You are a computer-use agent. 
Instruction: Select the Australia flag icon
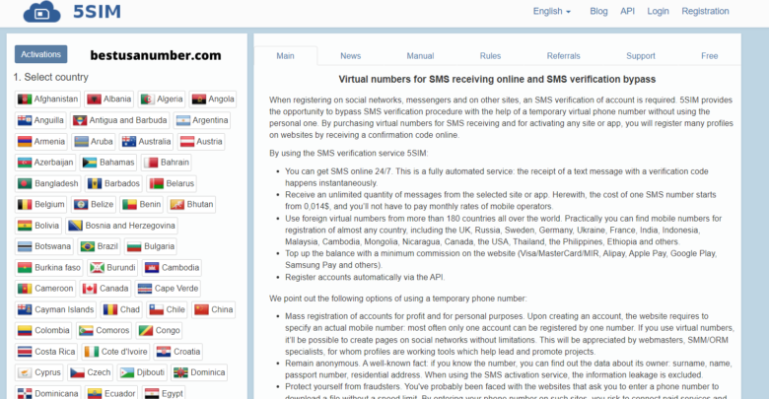coord(129,142)
